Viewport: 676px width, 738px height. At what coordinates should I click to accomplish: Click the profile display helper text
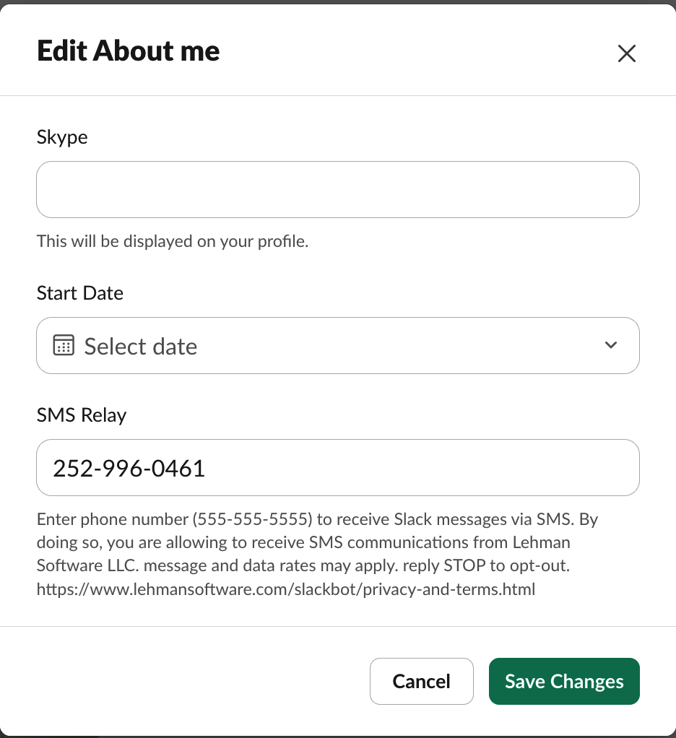point(173,241)
